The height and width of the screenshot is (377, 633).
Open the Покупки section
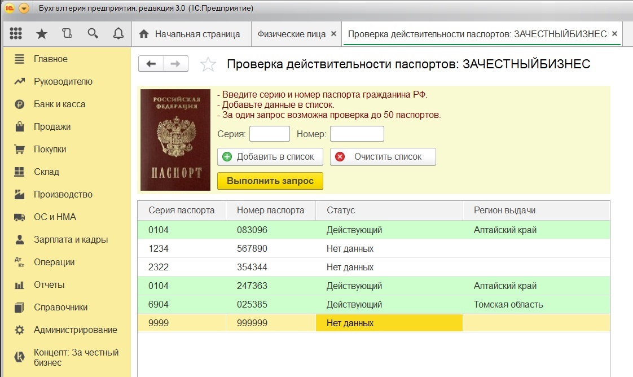[67, 150]
